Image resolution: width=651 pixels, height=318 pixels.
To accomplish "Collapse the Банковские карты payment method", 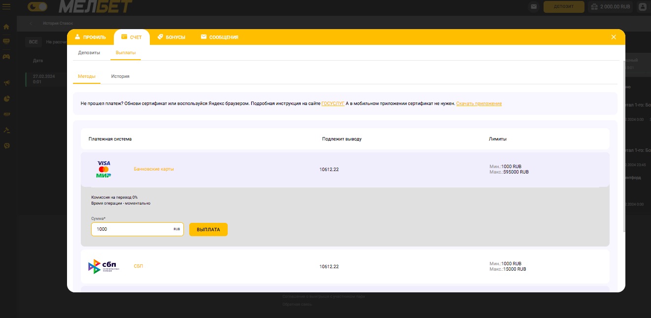I will point(154,169).
